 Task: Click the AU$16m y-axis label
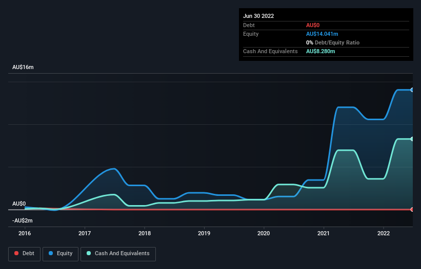coord(23,67)
